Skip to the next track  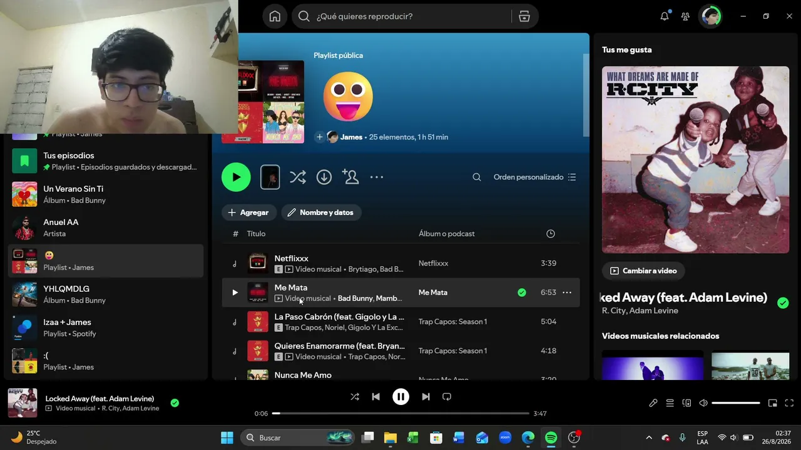tap(426, 396)
